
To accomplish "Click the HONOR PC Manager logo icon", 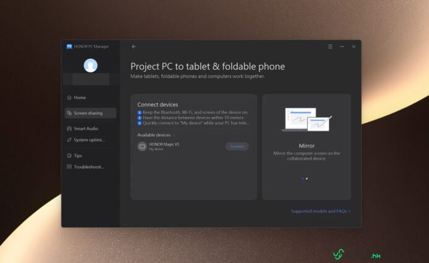I will tap(69, 46).
